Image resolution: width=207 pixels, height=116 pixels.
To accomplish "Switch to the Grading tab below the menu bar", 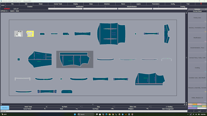I will pyautogui.click(x=183, y=7).
